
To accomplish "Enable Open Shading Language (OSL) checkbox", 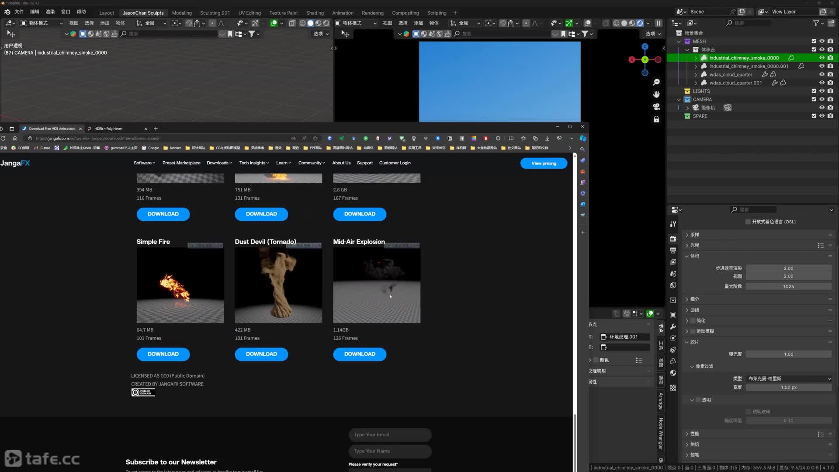I will (748, 222).
